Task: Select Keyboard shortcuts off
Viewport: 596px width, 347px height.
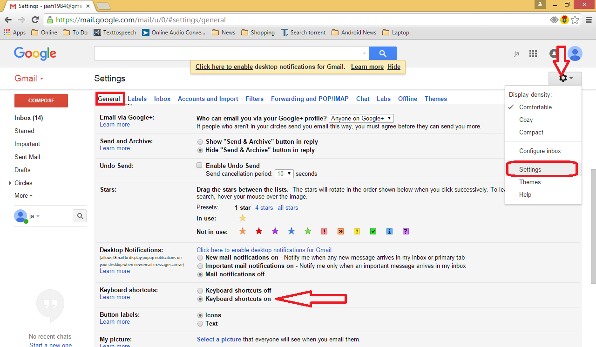Action: (200, 291)
